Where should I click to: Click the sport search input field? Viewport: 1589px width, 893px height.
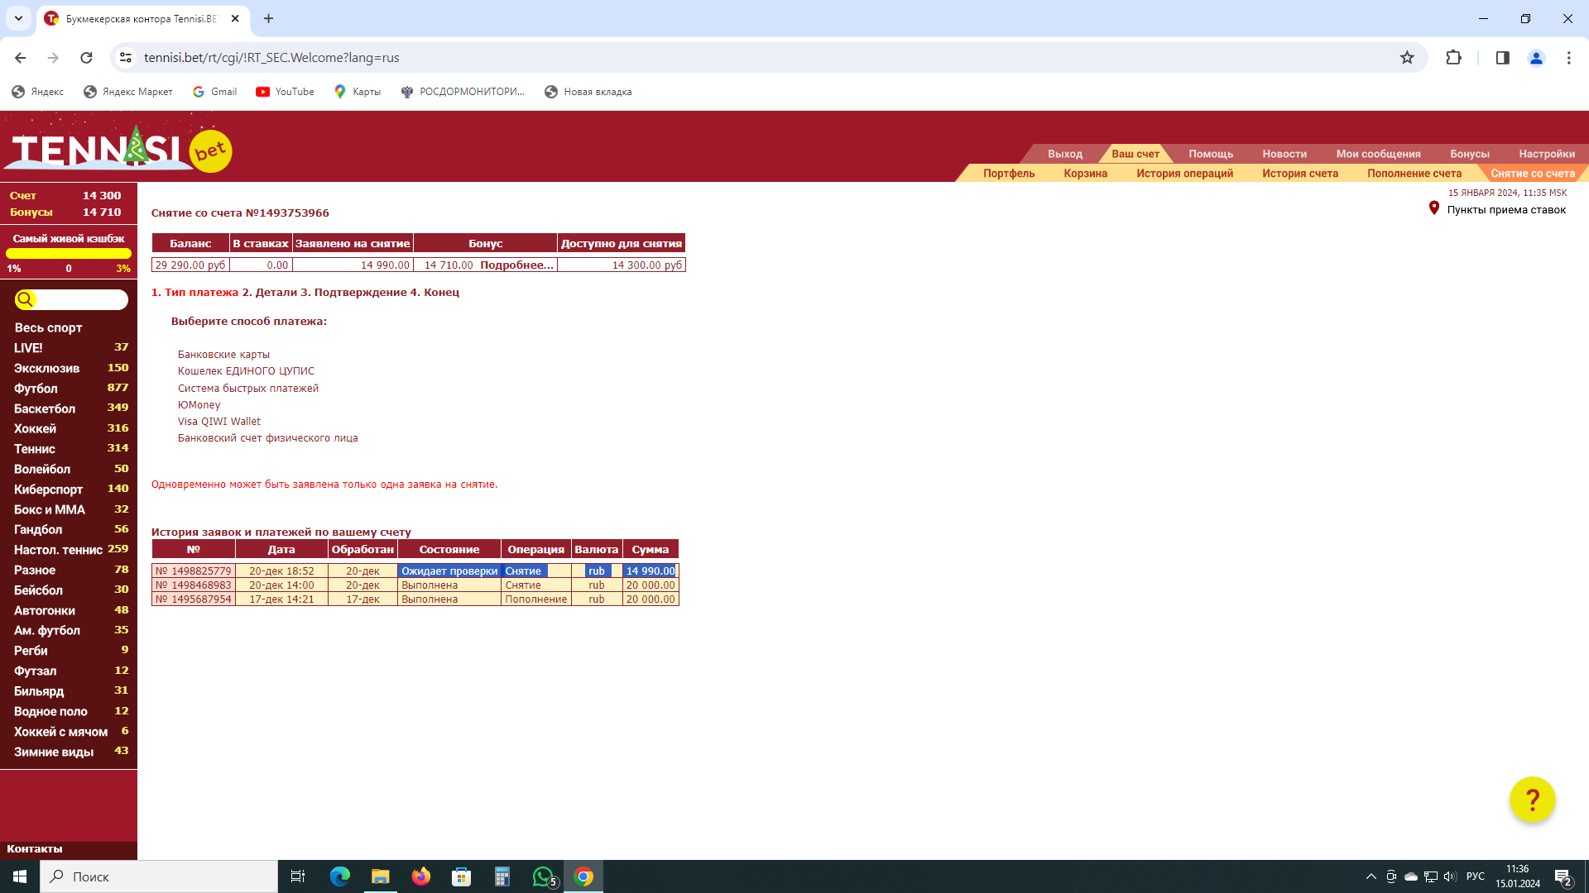81,299
